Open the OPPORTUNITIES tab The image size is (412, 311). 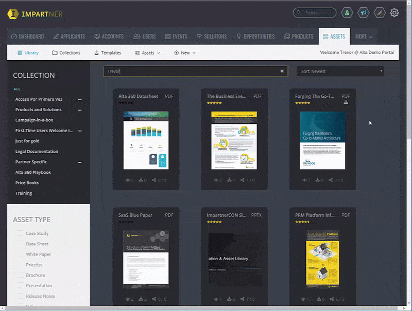tap(255, 36)
